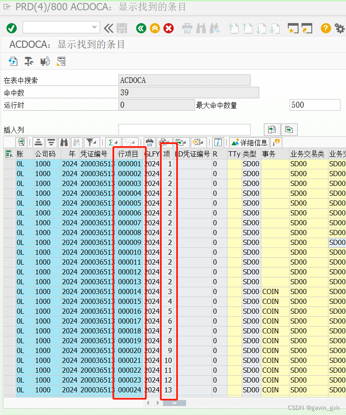
Task: Create a shortcut with the star icon
Action: point(293,28)
